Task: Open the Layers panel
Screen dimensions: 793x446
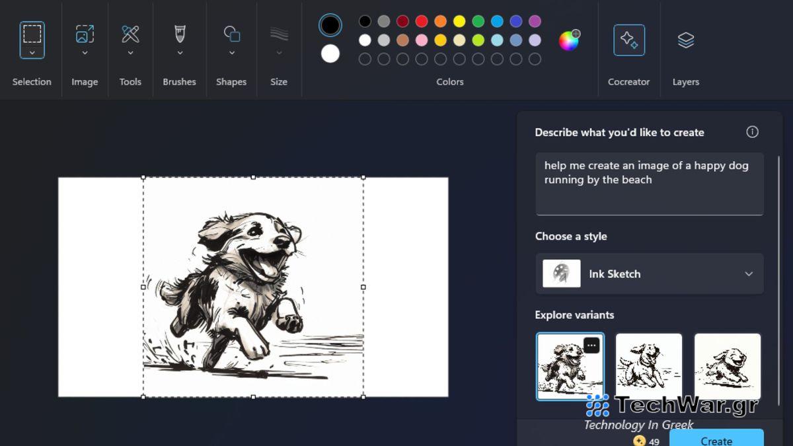Action: pos(685,40)
